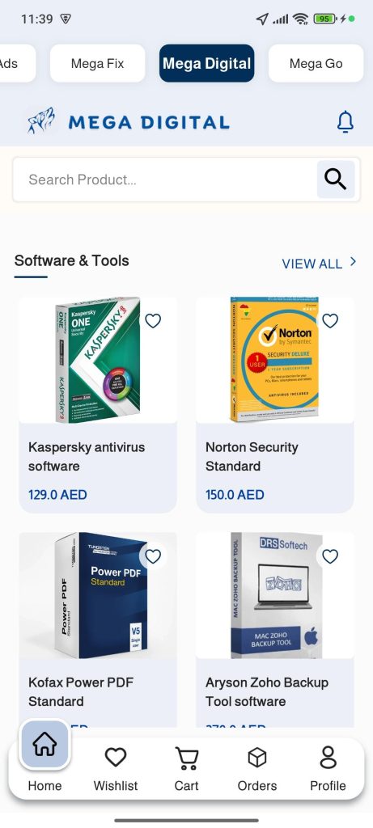Toggle wishlist heart on Aryson Zoho Backup
Viewport: 373px width, 828px height.
tap(330, 556)
